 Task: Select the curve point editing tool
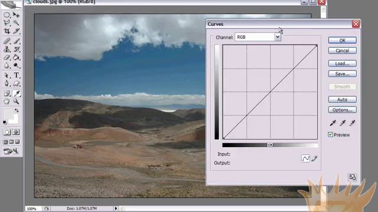click(x=306, y=158)
